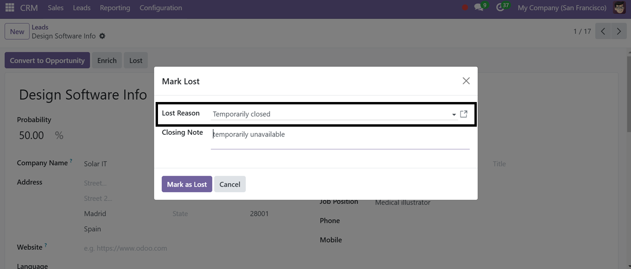This screenshot has height=269, width=631.
Task: Open the My Company (San Francisco) switcher
Action: 562,8
